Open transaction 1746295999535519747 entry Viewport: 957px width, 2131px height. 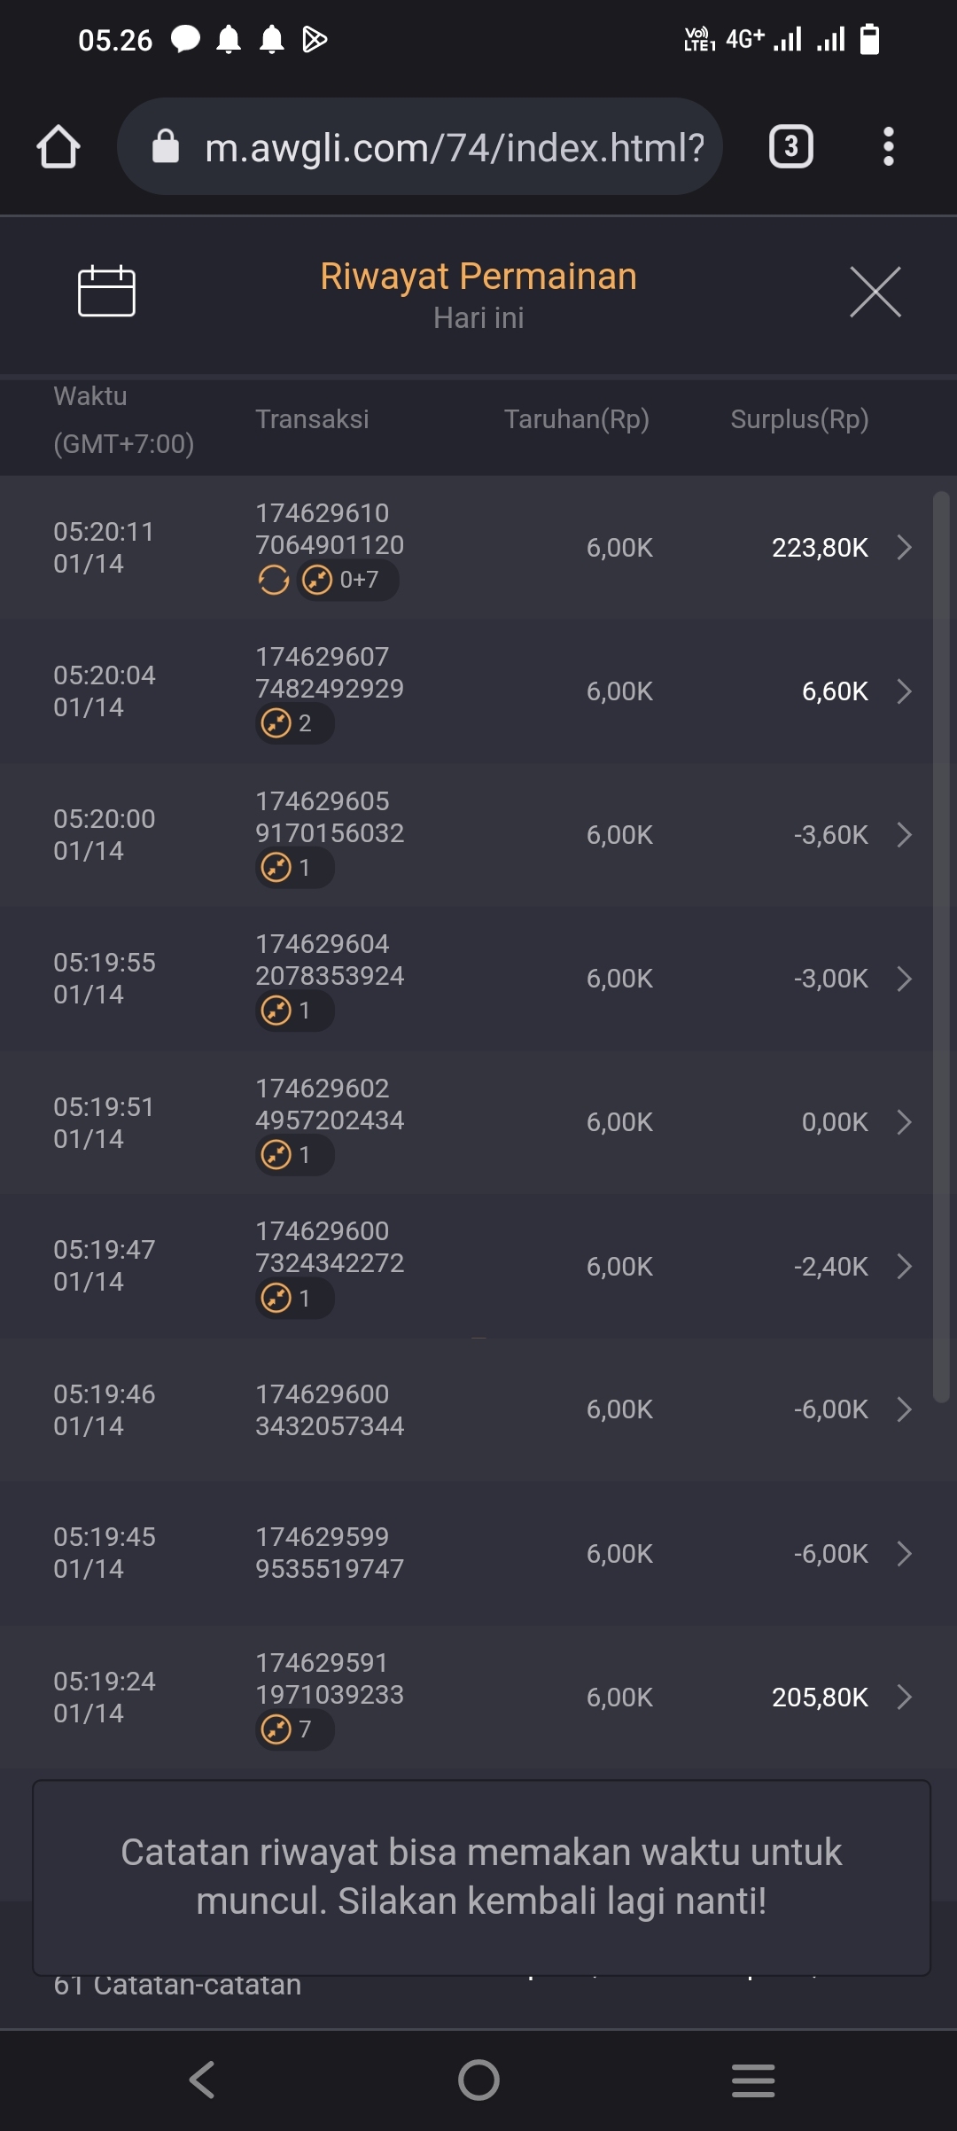(x=330, y=1553)
